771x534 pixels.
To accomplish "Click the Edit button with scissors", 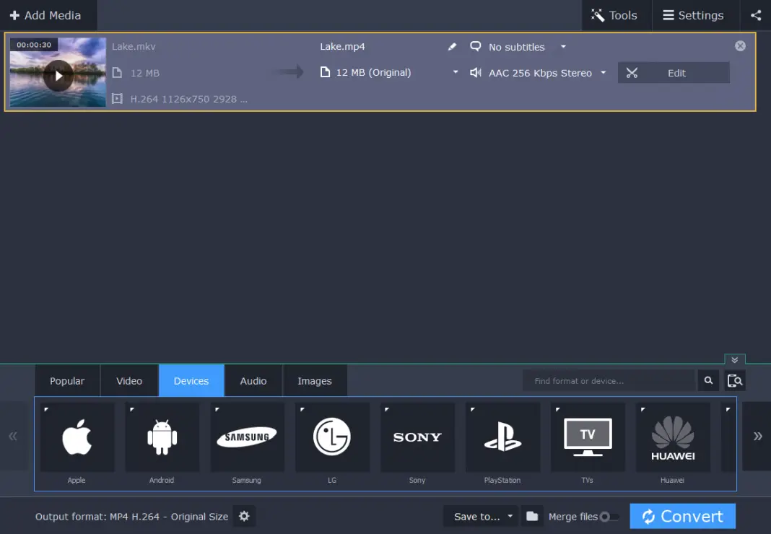I will [x=674, y=73].
